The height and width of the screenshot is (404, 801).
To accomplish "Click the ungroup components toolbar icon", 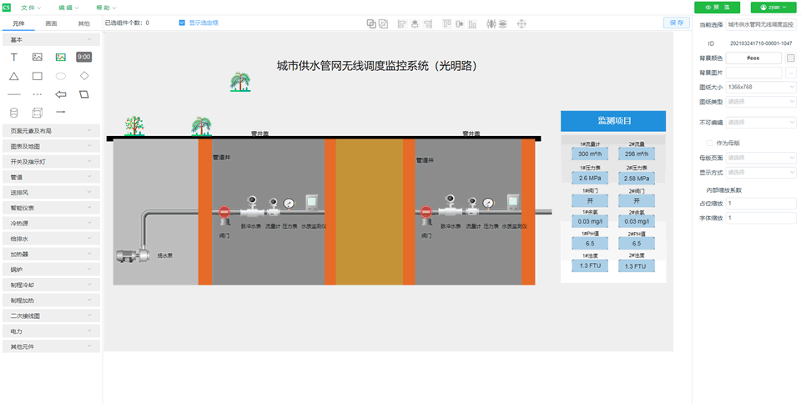I will (383, 23).
